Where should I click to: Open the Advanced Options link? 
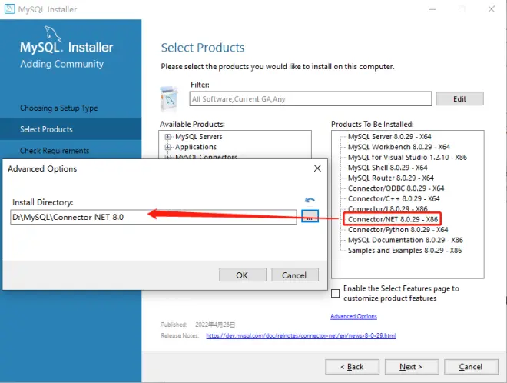click(353, 316)
